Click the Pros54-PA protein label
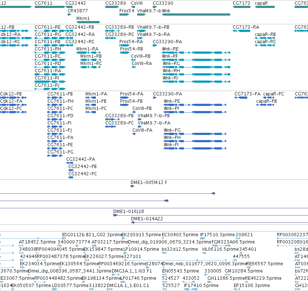 point(132,94)
